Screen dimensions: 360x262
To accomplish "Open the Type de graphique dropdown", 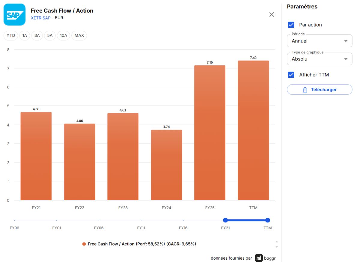I will [319, 59].
